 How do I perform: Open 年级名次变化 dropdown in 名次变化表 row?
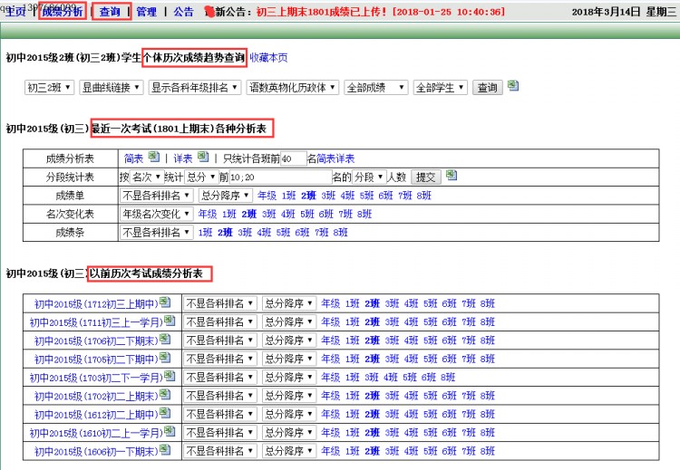156,214
